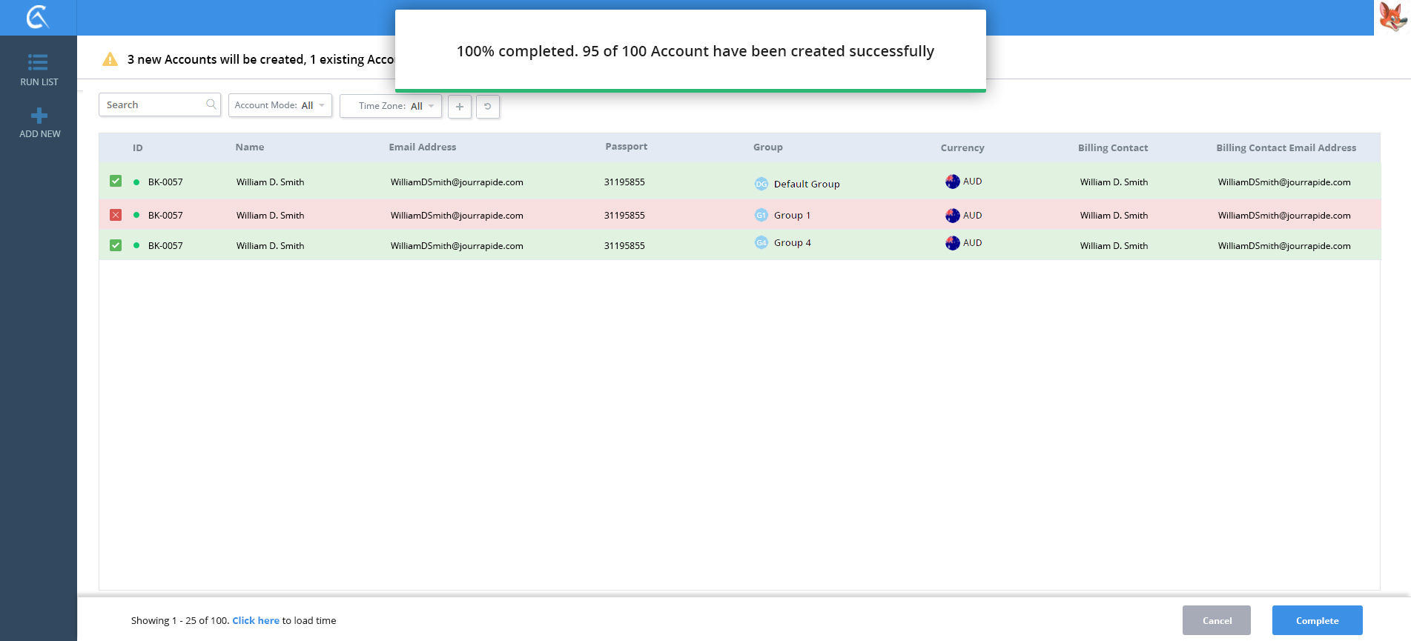Sort by the Name column header
The image size is (1411, 641).
pyautogui.click(x=250, y=147)
